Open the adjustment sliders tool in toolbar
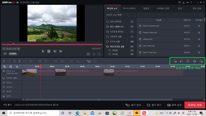This screenshot has height=116, width=206. (x=40, y=61)
